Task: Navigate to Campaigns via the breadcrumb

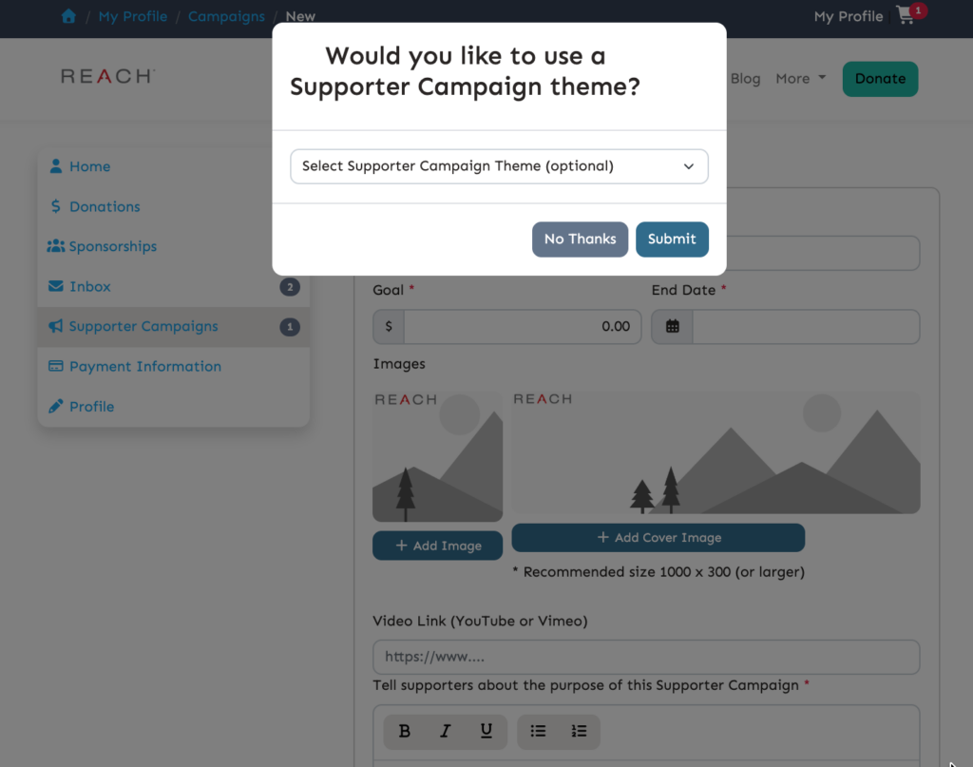Action: tap(225, 16)
